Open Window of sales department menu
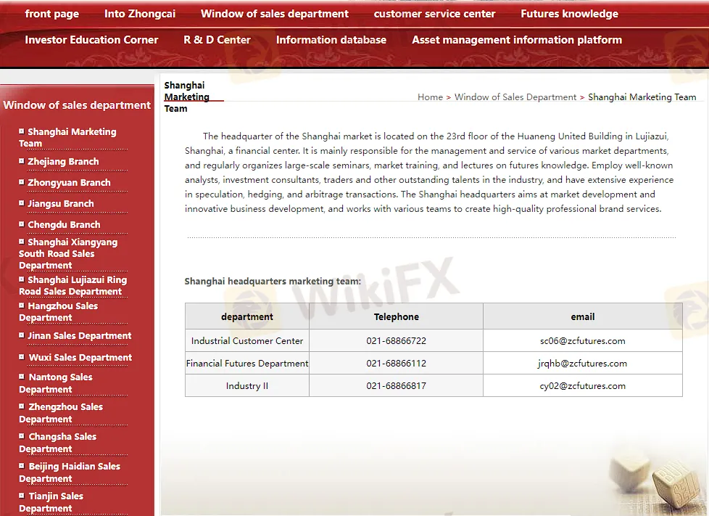Image resolution: width=709 pixels, height=516 pixels. coord(274,14)
